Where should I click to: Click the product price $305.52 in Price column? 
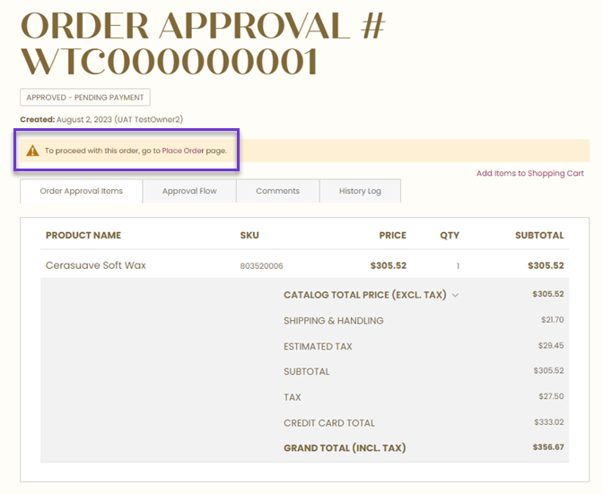point(388,265)
